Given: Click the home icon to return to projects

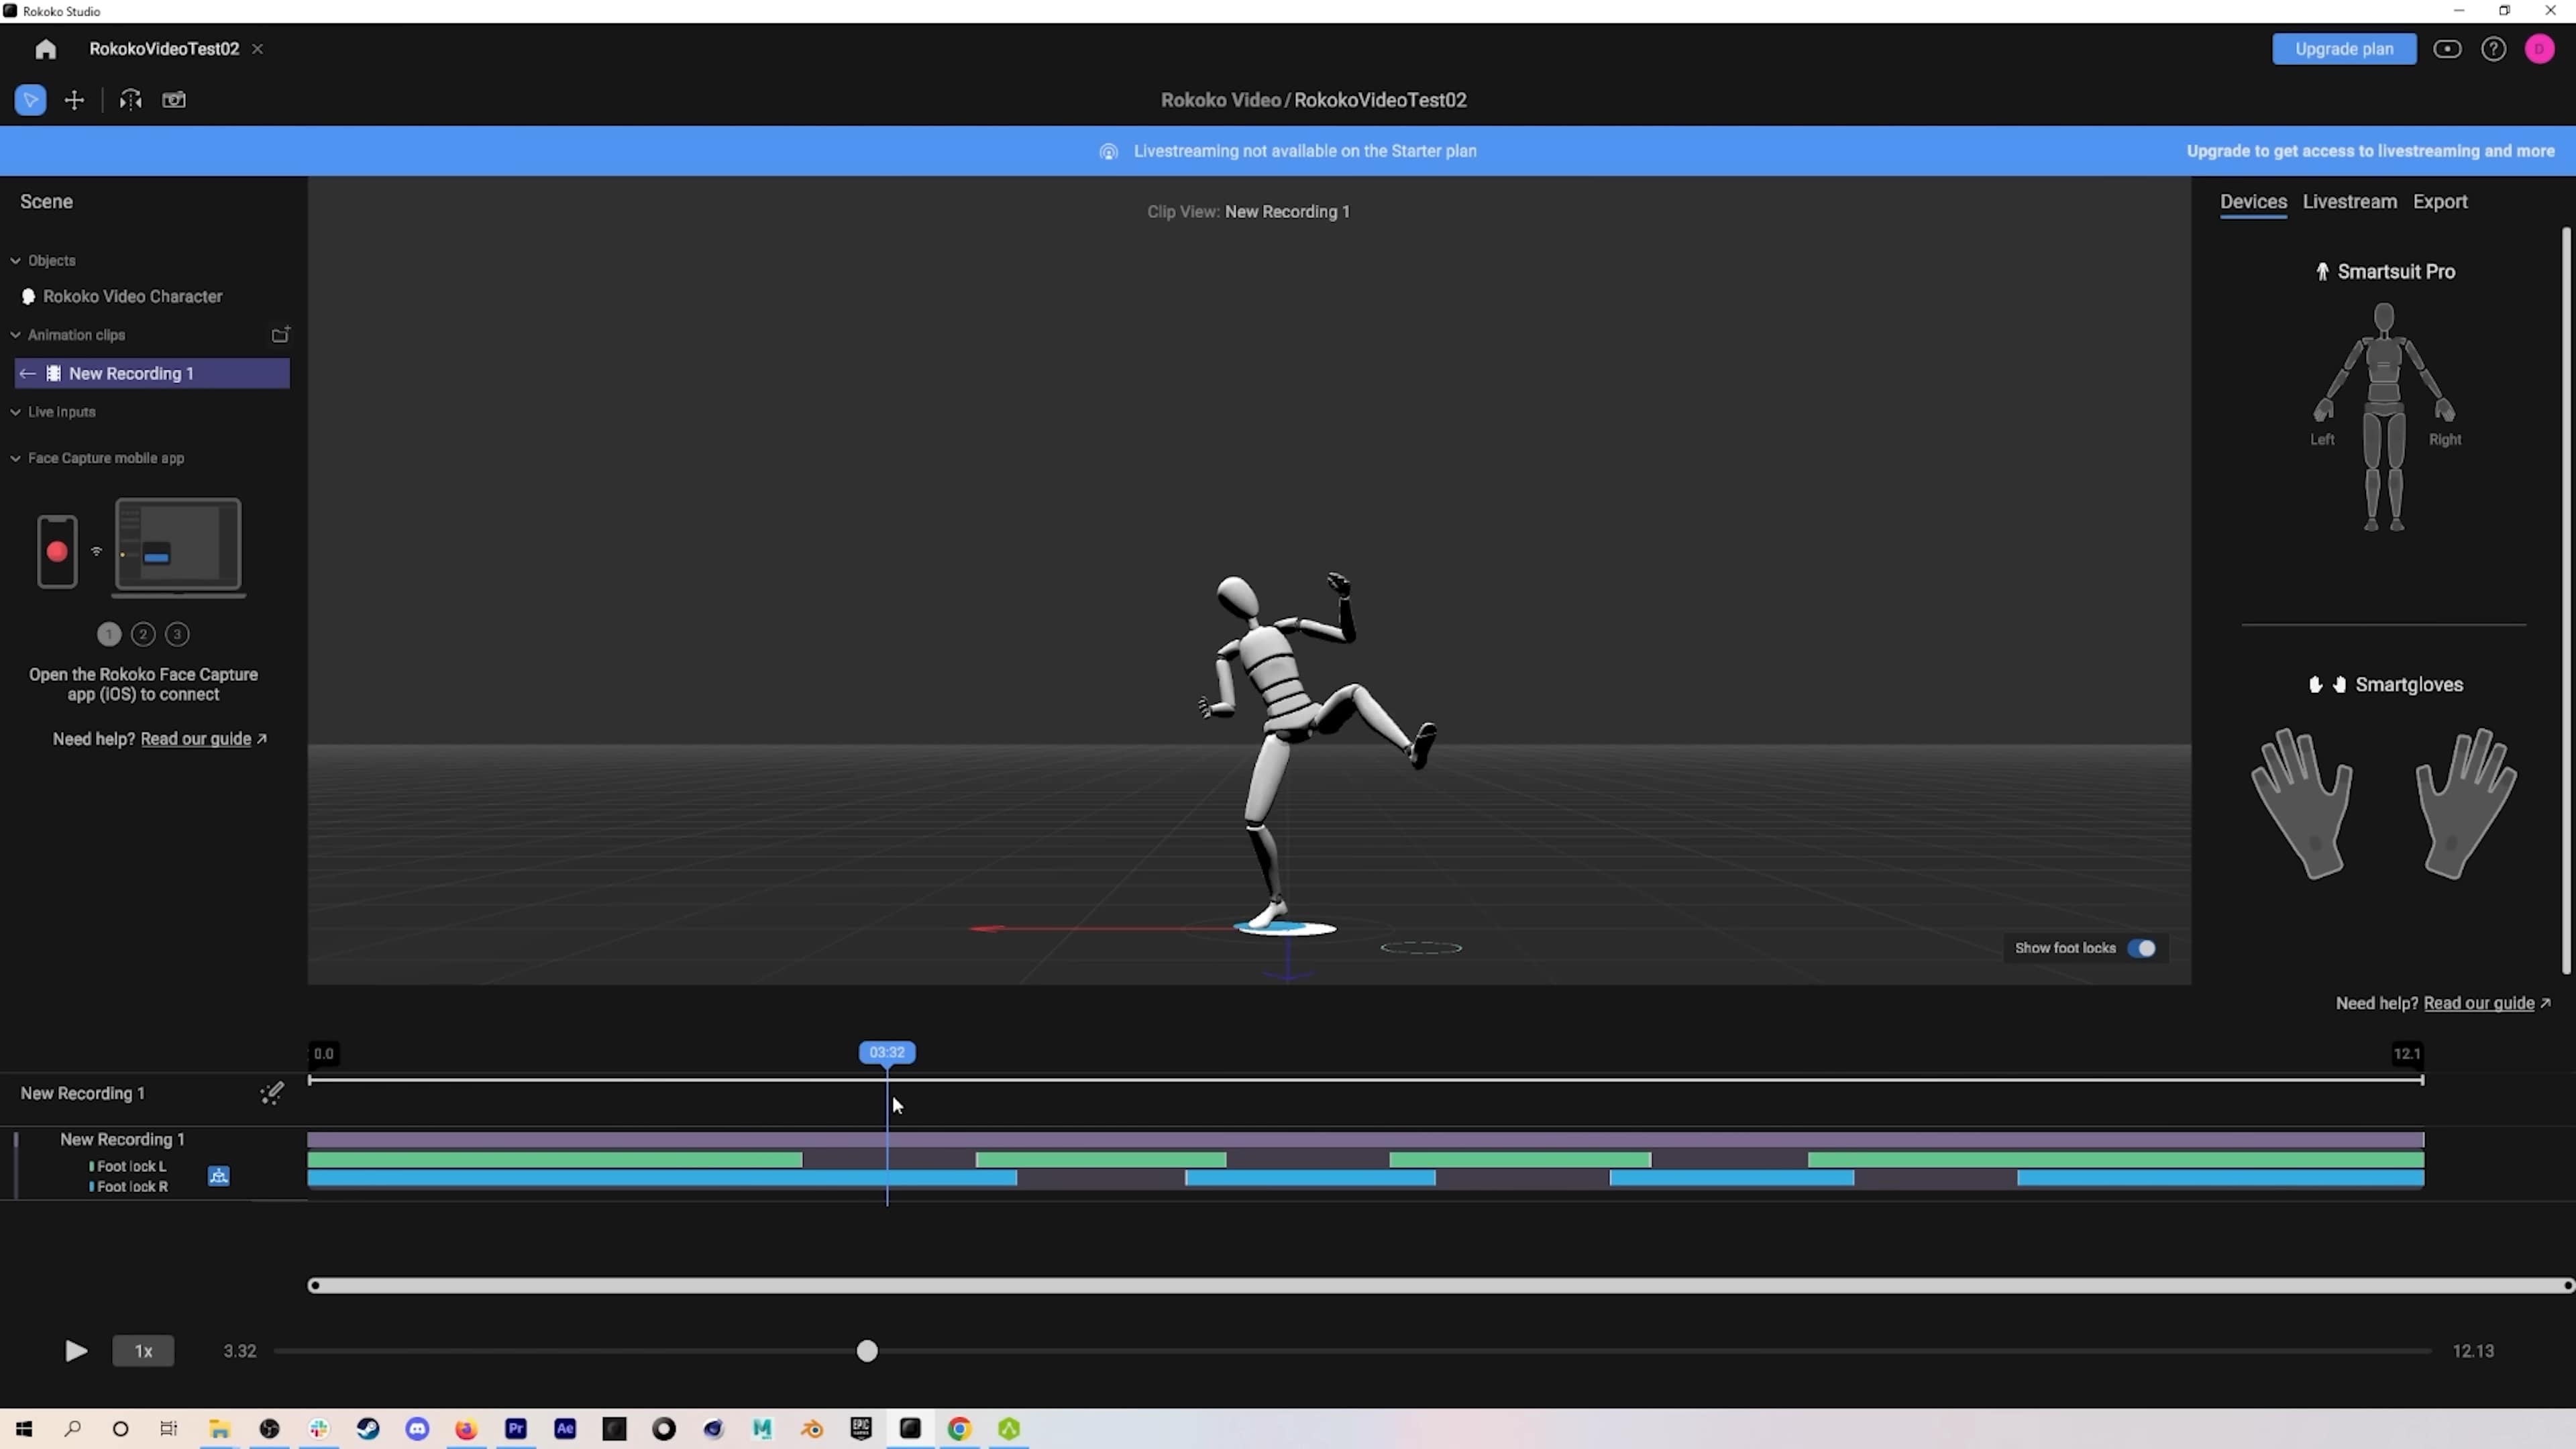Looking at the screenshot, I should (45, 48).
